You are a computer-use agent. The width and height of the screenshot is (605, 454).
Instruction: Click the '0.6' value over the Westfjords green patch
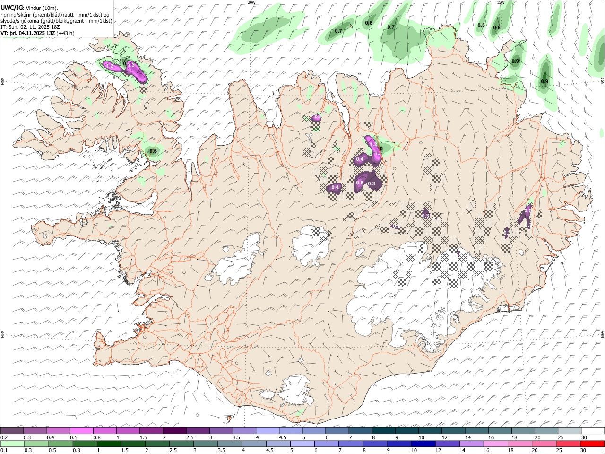153,151
